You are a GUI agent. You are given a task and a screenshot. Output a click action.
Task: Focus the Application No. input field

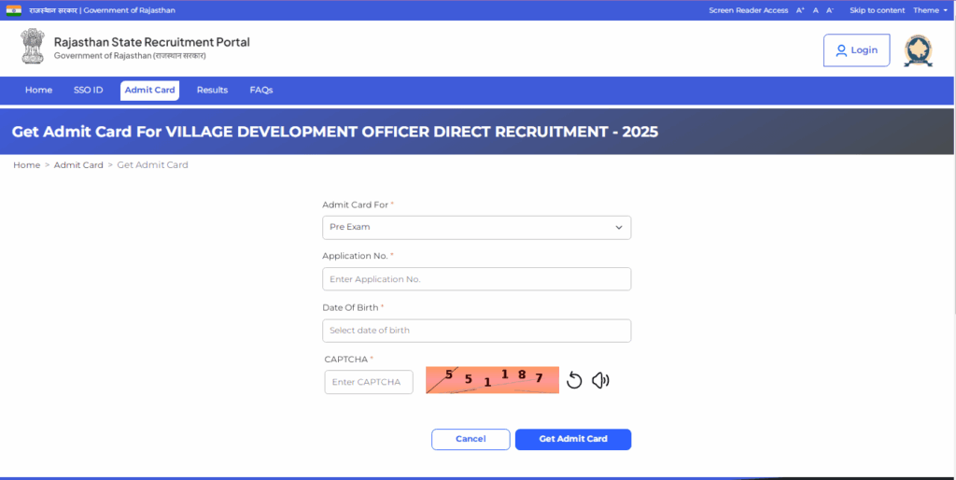(x=477, y=279)
